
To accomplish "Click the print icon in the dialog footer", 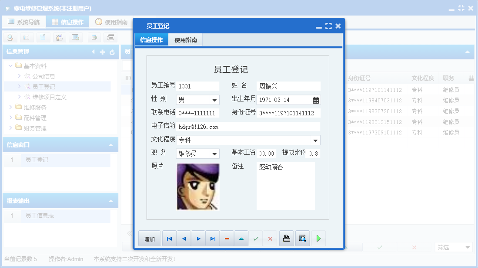I will click(x=286, y=238).
